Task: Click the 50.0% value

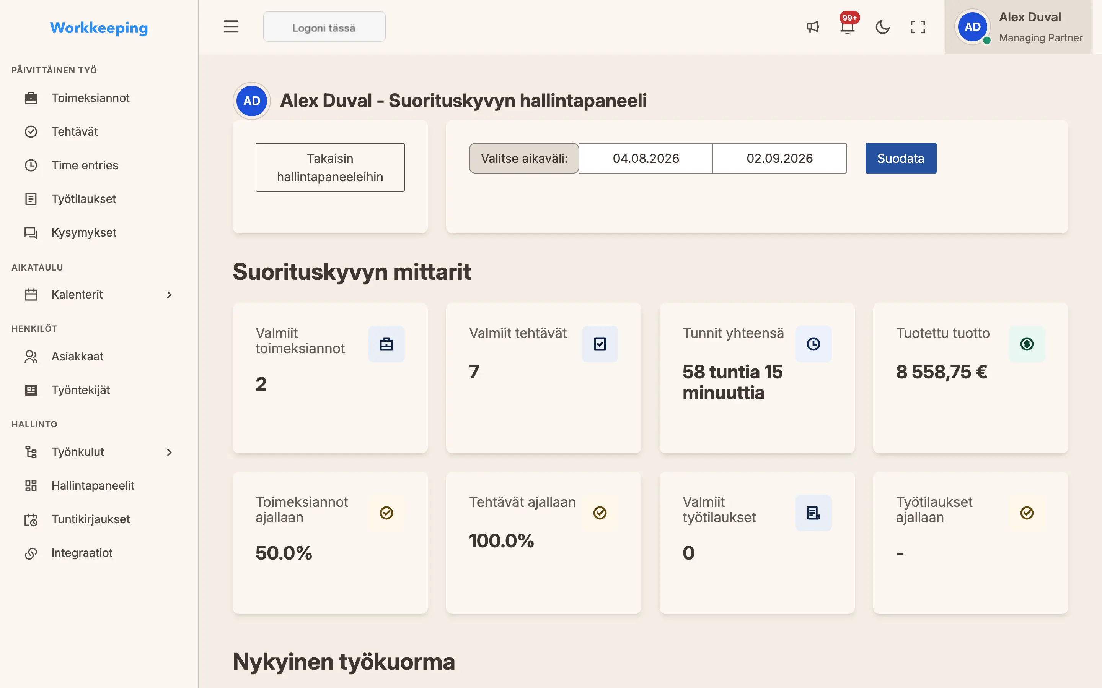Action: [x=284, y=553]
